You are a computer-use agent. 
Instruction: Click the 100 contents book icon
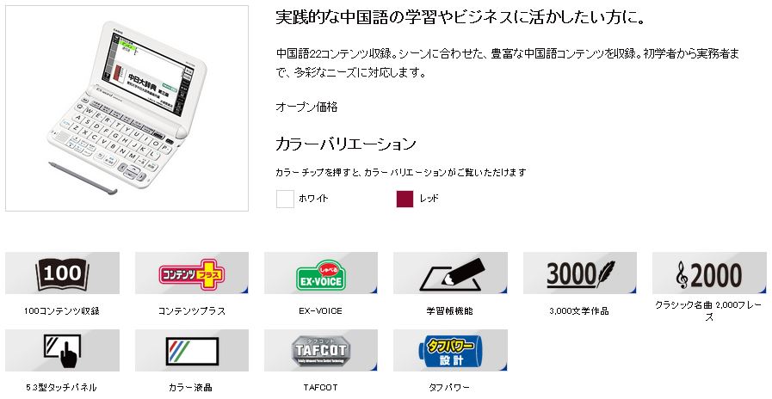tap(62, 273)
